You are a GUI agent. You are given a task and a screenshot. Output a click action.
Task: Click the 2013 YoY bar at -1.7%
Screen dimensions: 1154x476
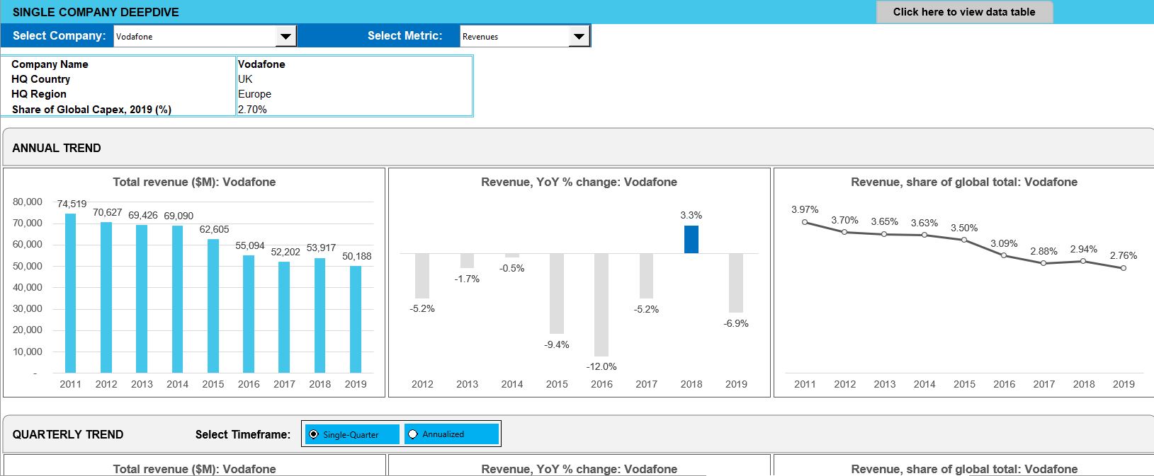click(467, 260)
